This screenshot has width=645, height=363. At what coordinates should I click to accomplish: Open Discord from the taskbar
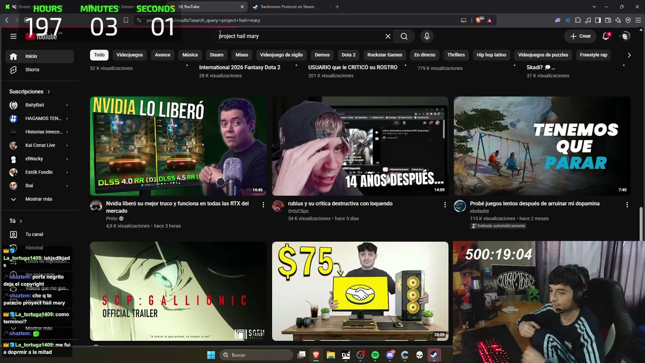(390, 355)
